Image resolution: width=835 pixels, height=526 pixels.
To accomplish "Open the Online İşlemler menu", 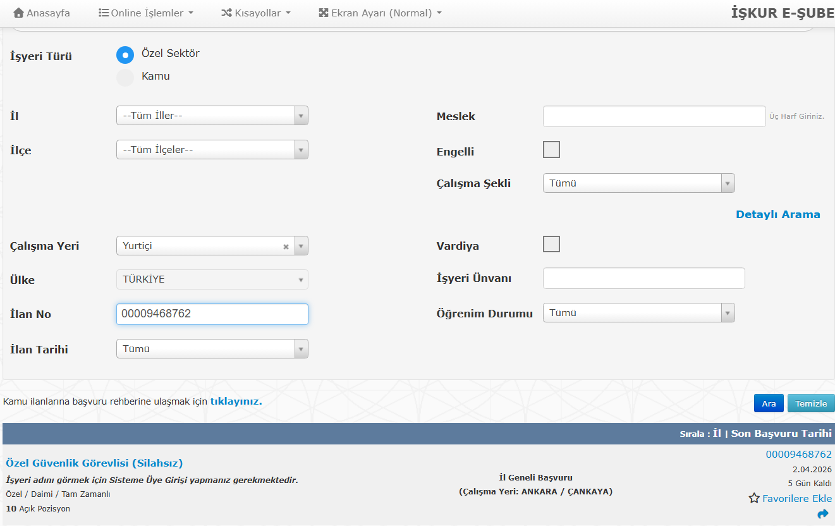I will coord(146,13).
